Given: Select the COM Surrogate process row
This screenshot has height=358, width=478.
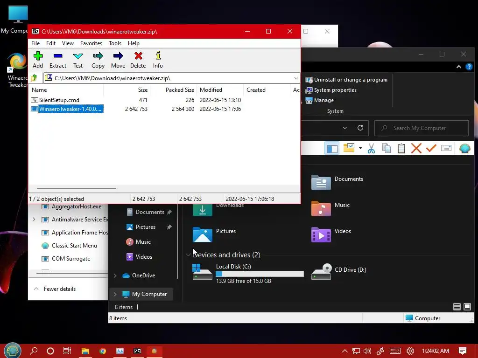Looking at the screenshot, I should point(66,259).
